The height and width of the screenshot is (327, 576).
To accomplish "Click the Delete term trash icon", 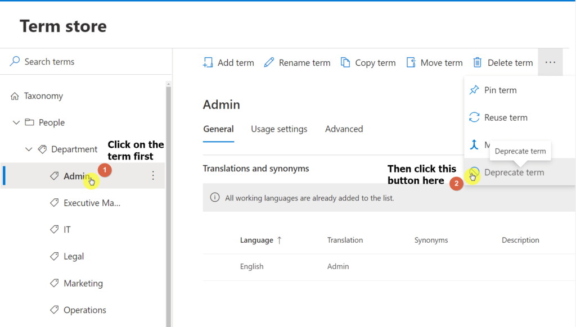I will [477, 62].
